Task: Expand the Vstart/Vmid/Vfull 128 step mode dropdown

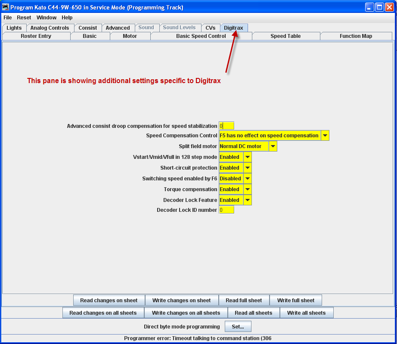Action: pyautogui.click(x=247, y=157)
